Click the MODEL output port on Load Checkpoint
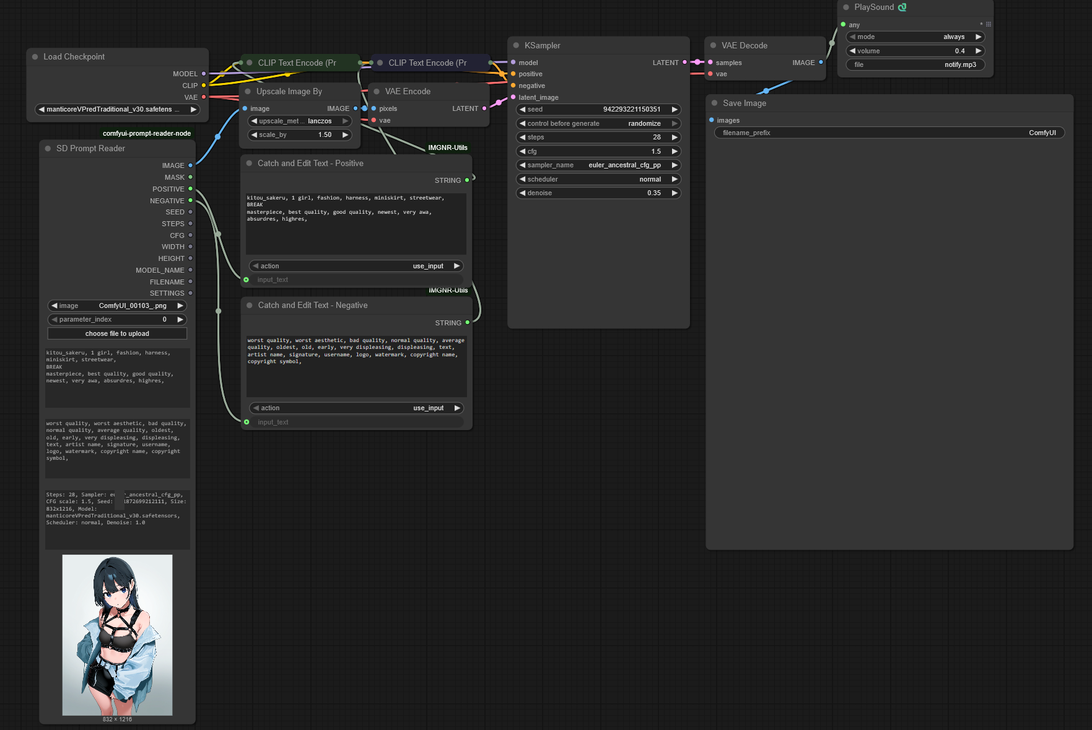The image size is (1092, 730). (x=204, y=74)
